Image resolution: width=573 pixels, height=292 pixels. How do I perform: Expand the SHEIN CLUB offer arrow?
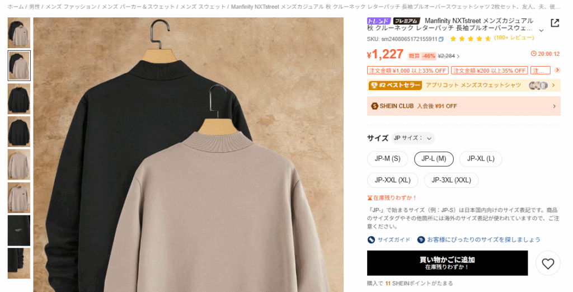554,106
